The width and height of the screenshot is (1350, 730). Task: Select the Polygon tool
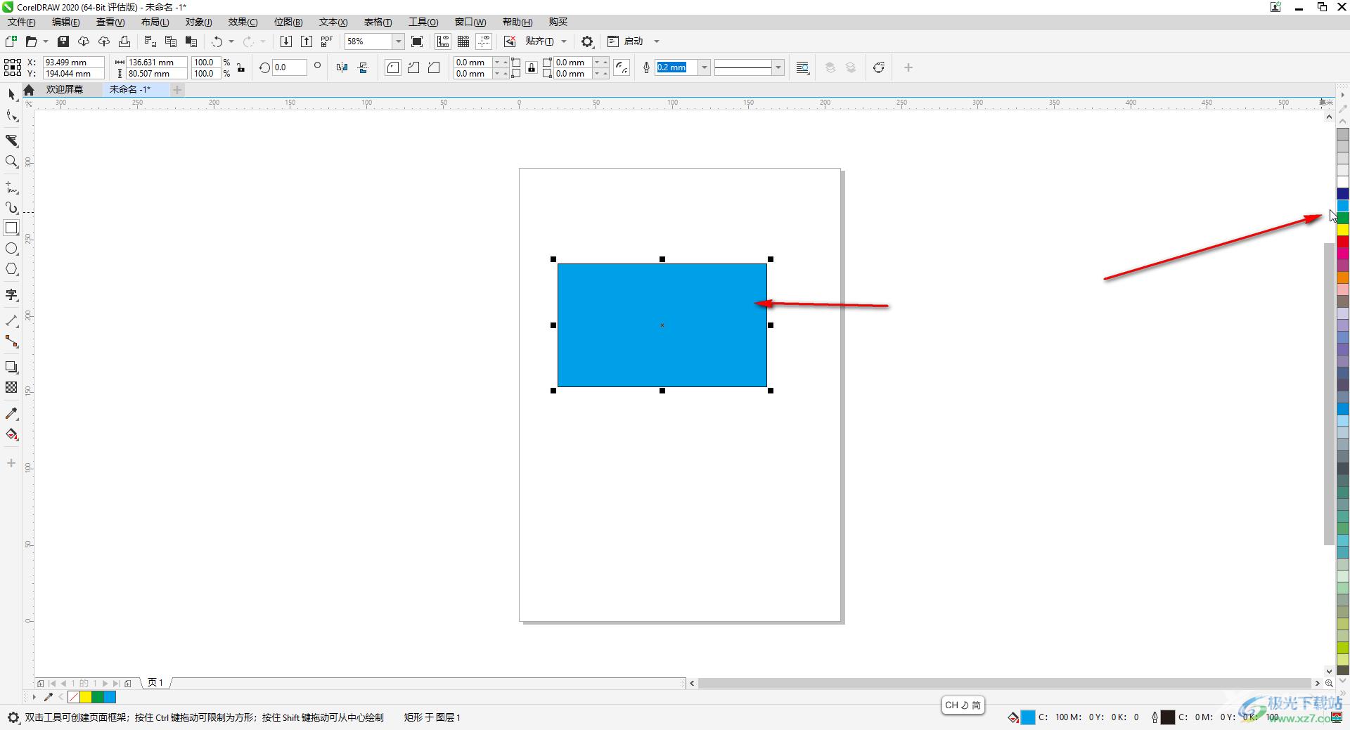11,269
